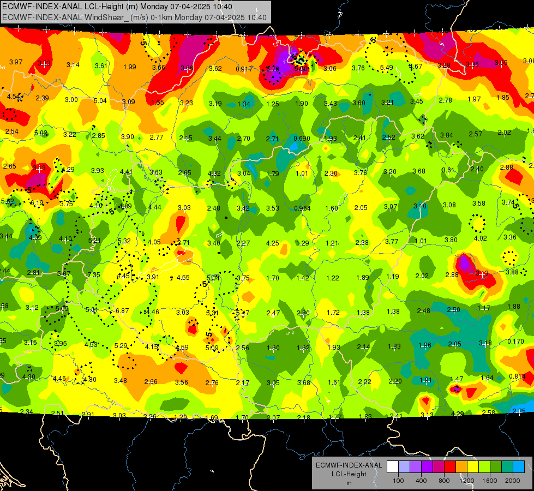
Task: Click the wind shear value 6.87
Action: (122, 311)
